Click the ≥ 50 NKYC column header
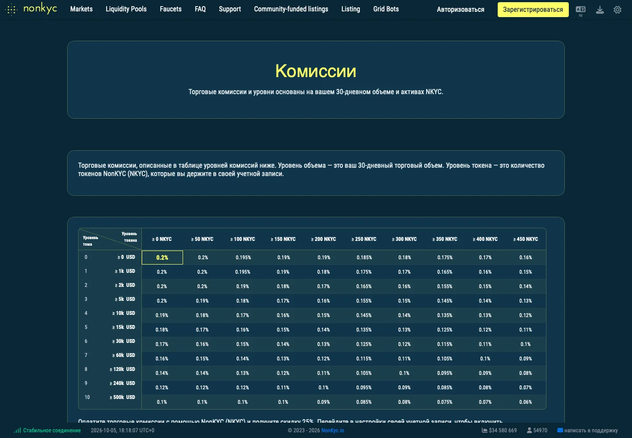The image size is (632, 438). pos(202,239)
